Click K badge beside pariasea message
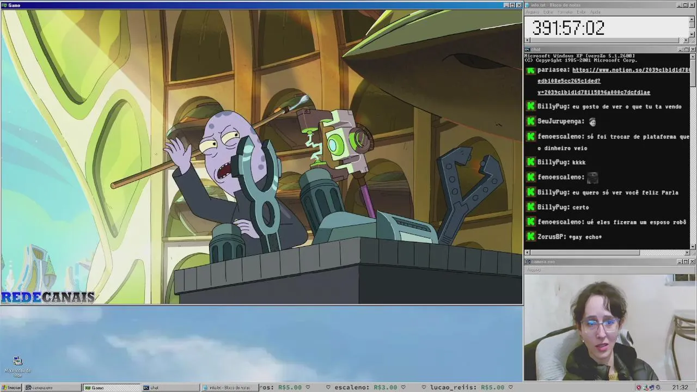697x392 pixels. (531, 70)
